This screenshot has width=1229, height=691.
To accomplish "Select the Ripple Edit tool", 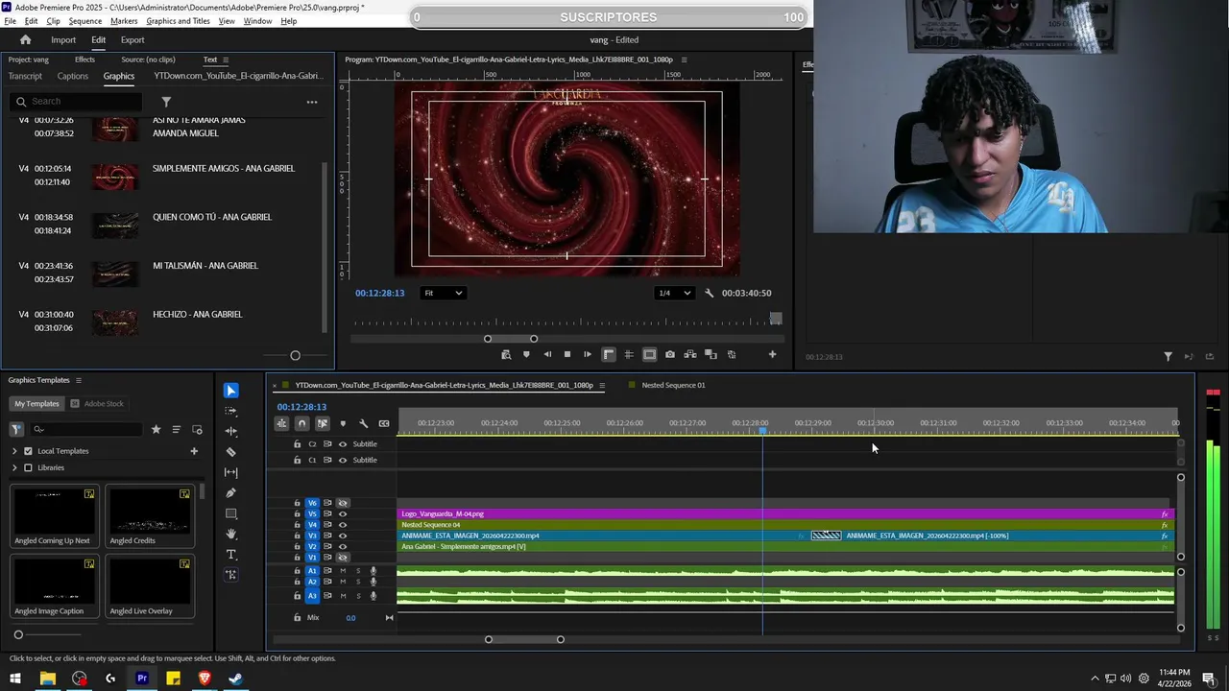I will coord(230,431).
